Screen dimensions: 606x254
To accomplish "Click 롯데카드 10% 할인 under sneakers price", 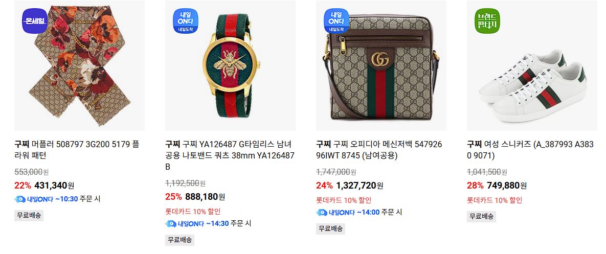I will (495, 200).
